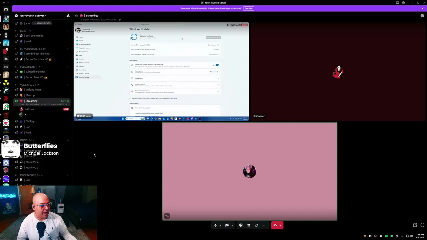
Task: Click the Spotify icon in system tray
Action: pos(386,236)
